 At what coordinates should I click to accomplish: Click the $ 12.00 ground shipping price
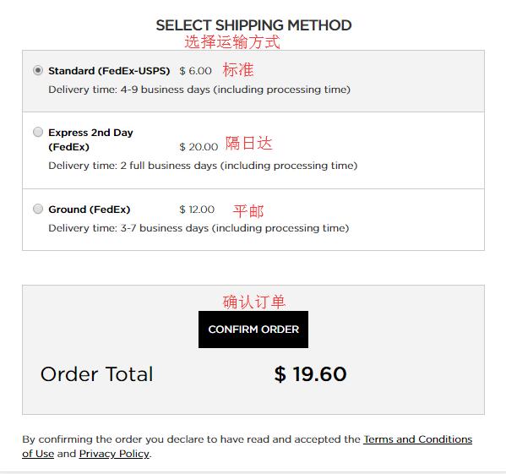pyautogui.click(x=197, y=210)
